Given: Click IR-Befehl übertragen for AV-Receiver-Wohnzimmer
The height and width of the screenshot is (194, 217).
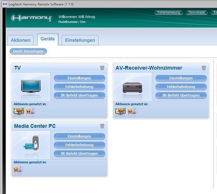Looking at the screenshot, I should click(x=181, y=96).
